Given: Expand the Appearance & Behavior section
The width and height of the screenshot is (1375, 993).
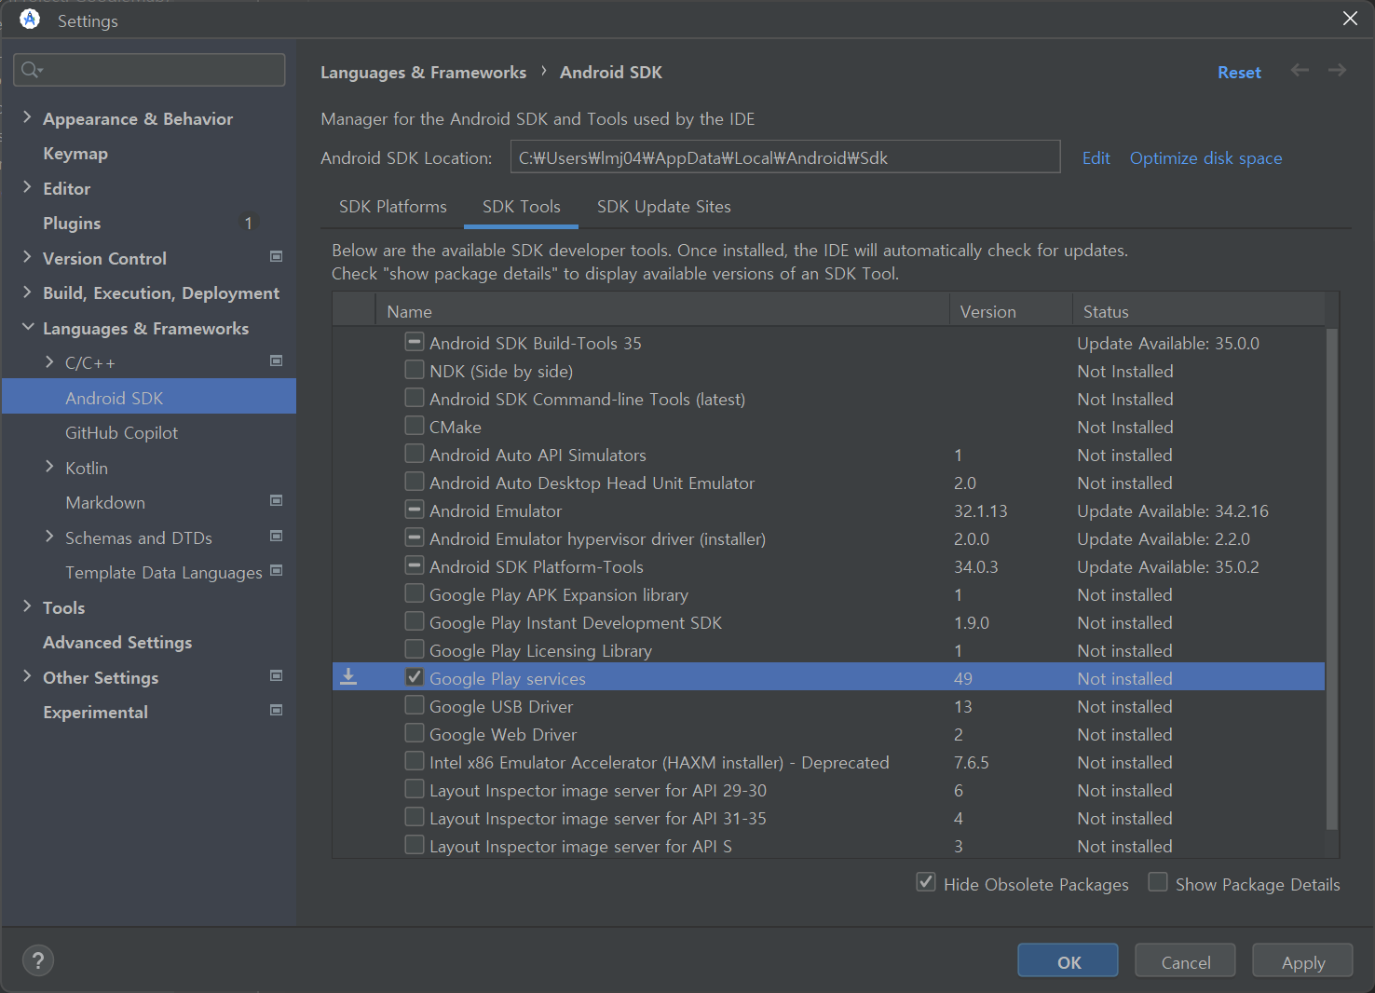Looking at the screenshot, I should [27, 117].
